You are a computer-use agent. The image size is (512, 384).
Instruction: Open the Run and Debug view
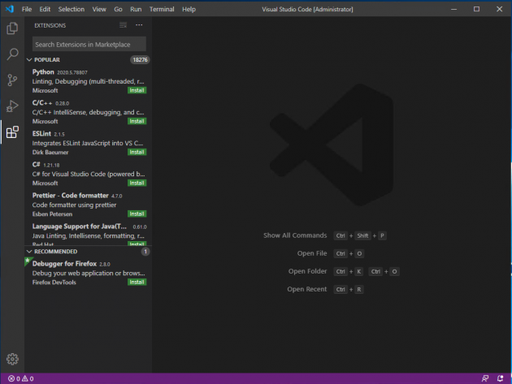(x=12, y=106)
